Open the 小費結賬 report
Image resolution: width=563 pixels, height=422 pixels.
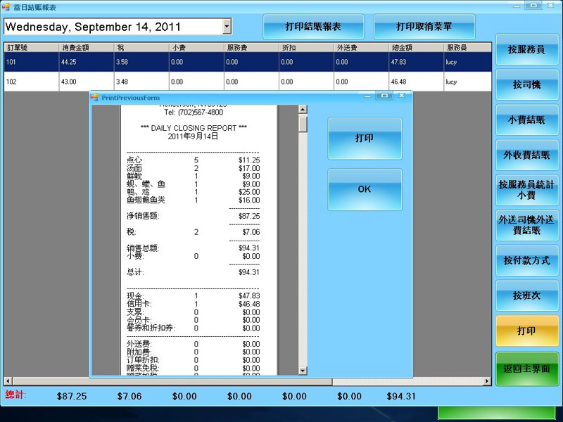pyautogui.click(x=526, y=120)
